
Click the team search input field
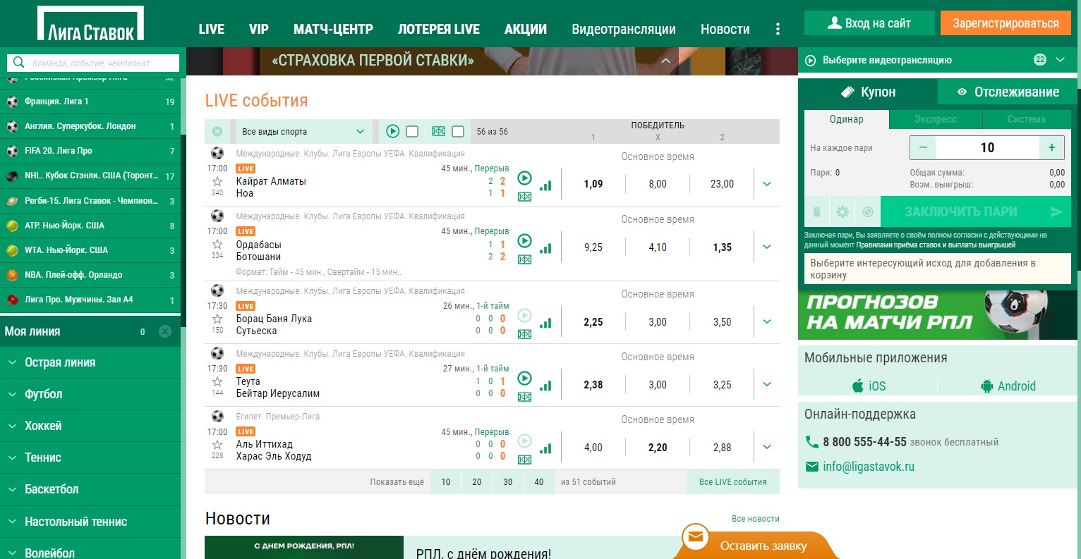click(93, 63)
